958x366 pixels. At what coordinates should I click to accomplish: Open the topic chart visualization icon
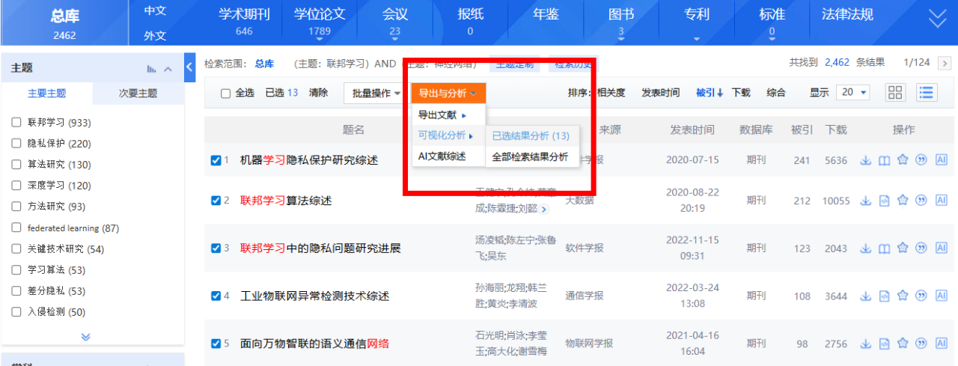point(152,69)
